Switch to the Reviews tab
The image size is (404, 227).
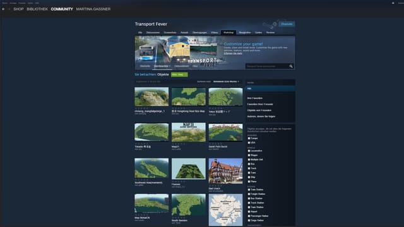270,33
